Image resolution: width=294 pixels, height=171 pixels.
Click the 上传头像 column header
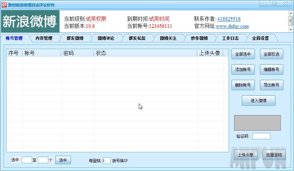click(x=210, y=53)
